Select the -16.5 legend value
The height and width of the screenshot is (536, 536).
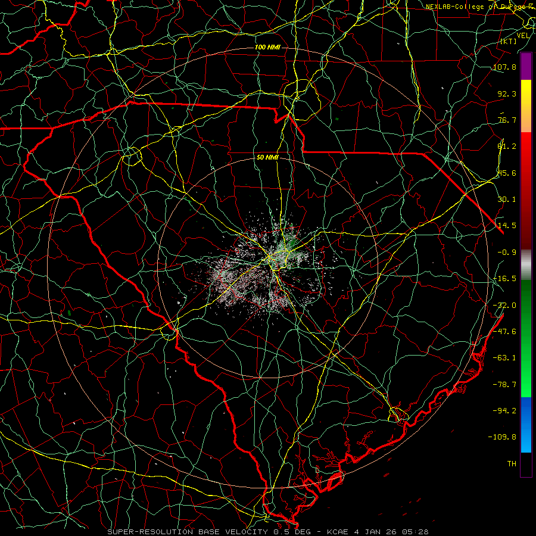[504, 279]
